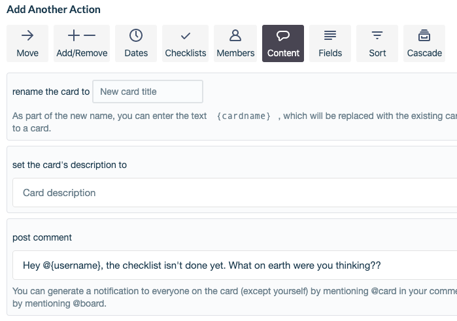The image size is (457, 321).
Task: Open the Add/Remove plus-minus action
Action: coord(82,43)
